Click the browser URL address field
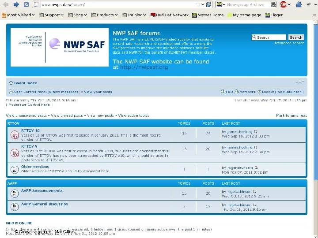Screen dimensions: 318x238 [117, 4]
